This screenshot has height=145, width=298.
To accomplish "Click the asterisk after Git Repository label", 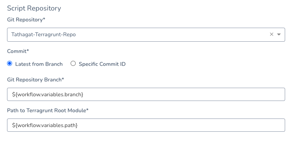I will (x=44, y=19).
